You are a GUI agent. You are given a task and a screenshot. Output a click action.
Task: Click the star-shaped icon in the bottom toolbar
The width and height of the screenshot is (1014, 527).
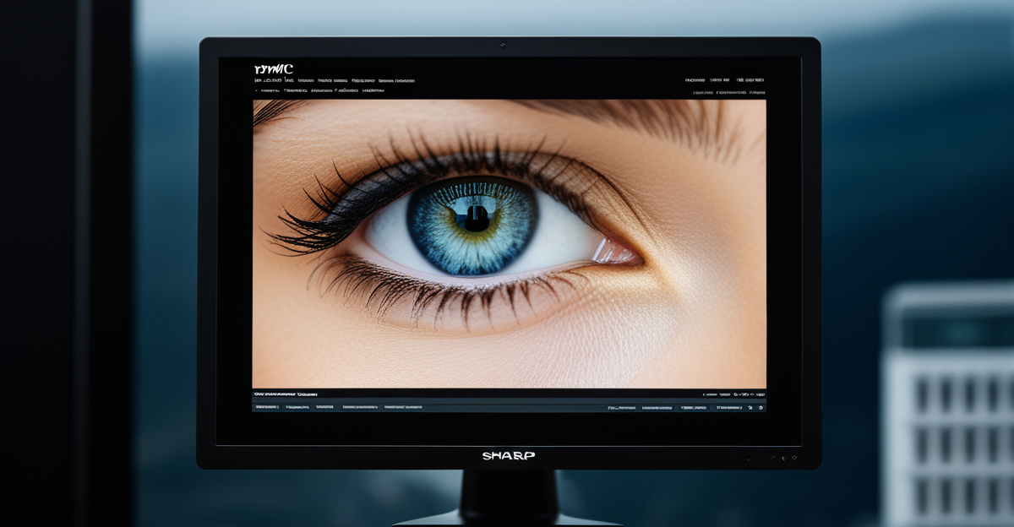[749, 407]
